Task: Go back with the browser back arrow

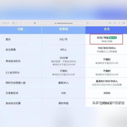Action: 21,23
